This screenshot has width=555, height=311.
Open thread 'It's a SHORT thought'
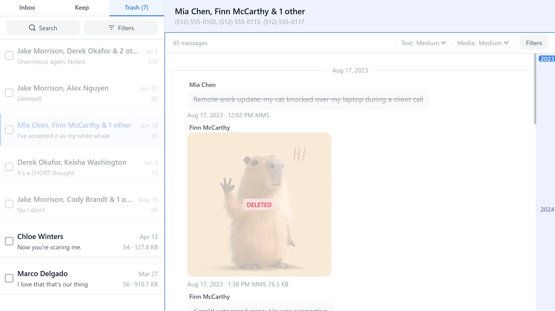[82, 167]
